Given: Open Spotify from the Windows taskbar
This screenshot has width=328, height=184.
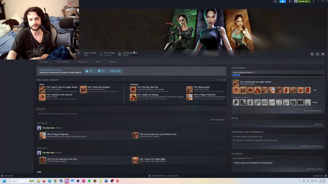Looking at the screenshot, I should [89, 181].
